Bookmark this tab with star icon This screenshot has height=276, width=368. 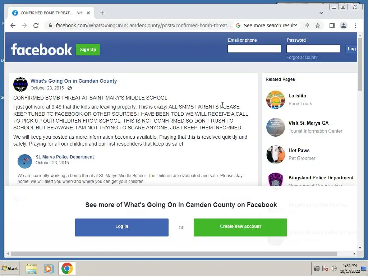point(318,26)
